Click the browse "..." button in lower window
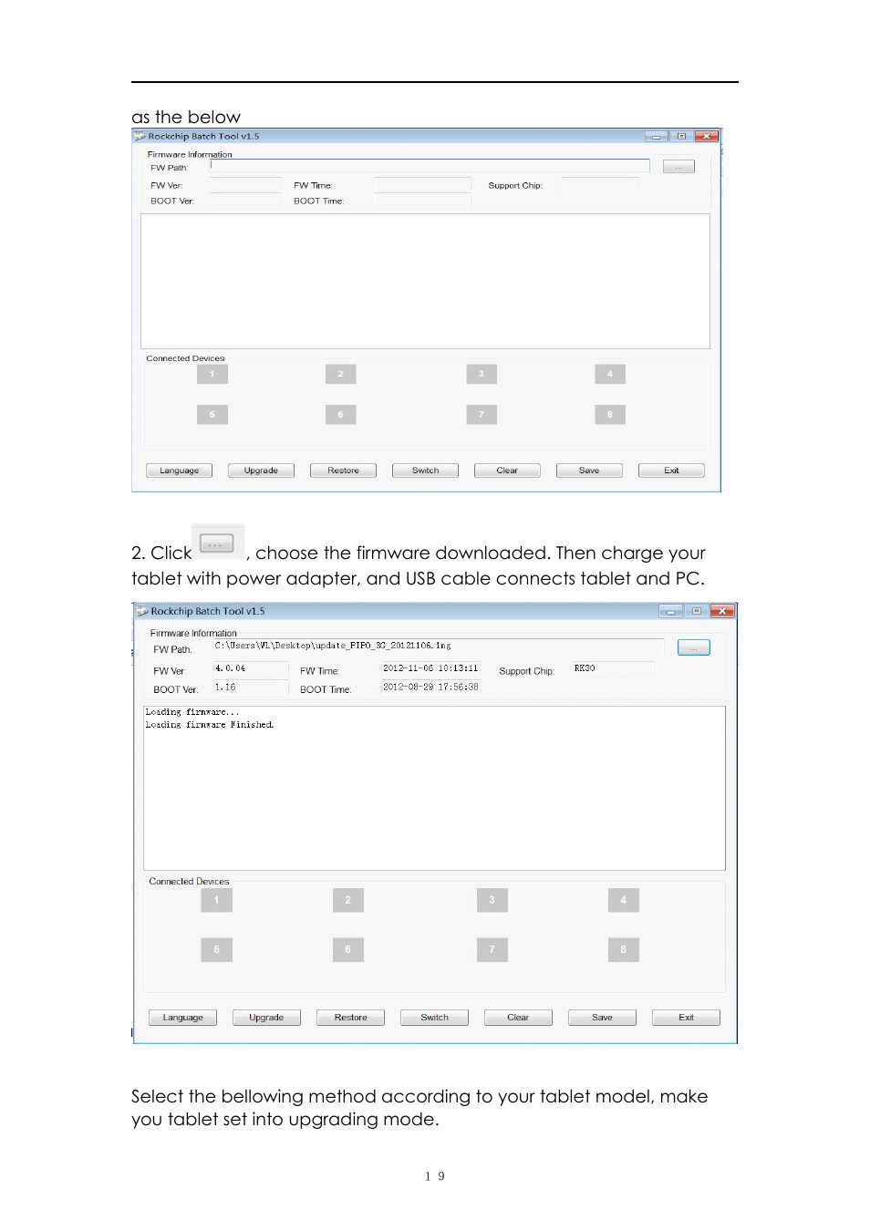Image resolution: width=870 pixels, height=1231 pixels. point(693,647)
